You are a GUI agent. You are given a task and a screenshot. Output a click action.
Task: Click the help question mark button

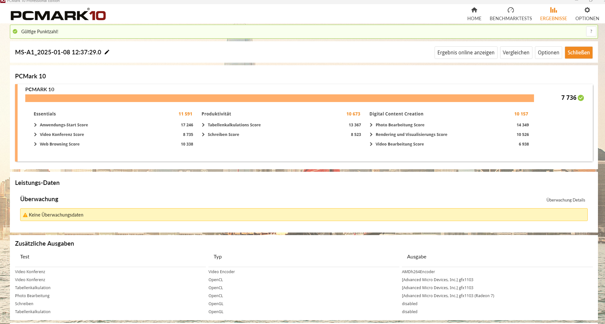(x=591, y=31)
